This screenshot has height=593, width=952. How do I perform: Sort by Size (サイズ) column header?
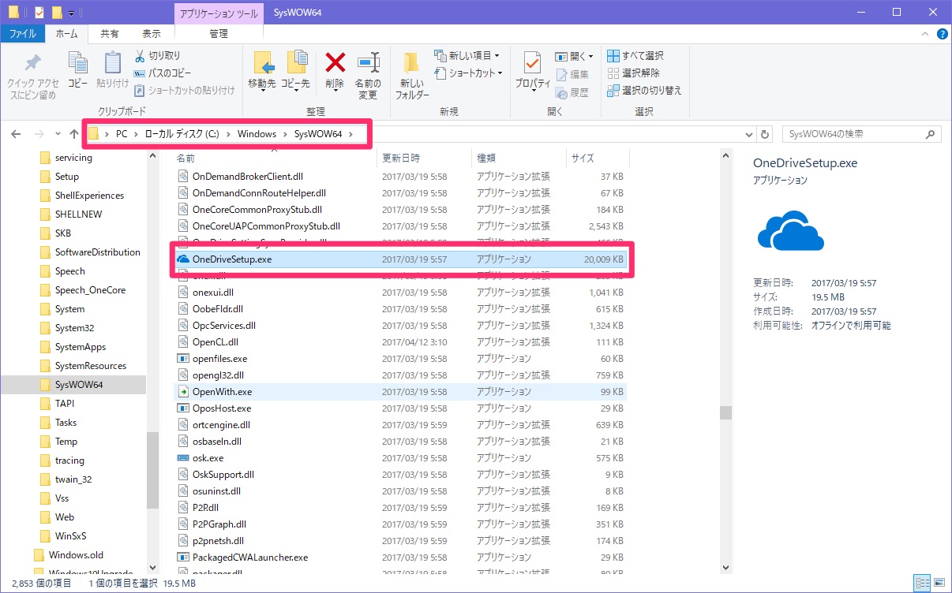coord(597,158)
